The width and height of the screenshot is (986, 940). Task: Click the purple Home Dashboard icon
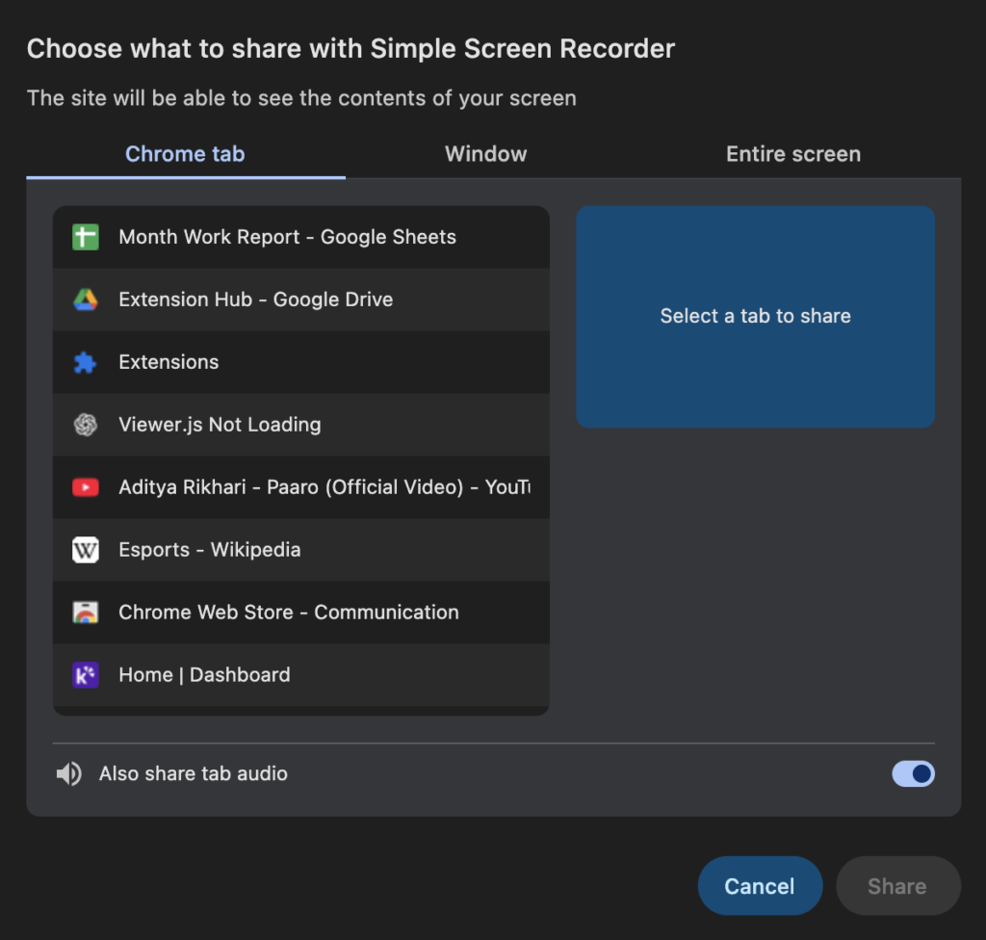coord(86,675)
